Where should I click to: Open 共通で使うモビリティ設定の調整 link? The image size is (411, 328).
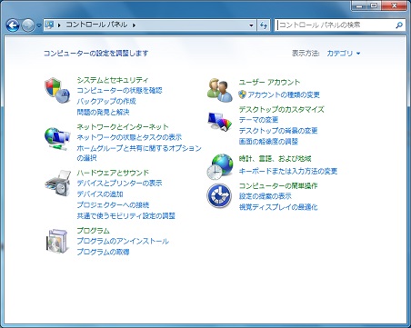(x=125, y=215)
